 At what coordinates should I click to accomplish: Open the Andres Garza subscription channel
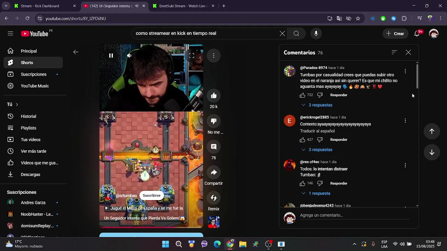click(x=34, y=203)
